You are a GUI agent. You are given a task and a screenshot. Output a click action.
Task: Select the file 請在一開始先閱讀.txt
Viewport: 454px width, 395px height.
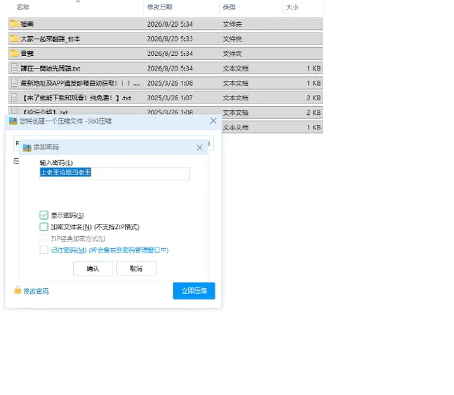pos(51,69)
